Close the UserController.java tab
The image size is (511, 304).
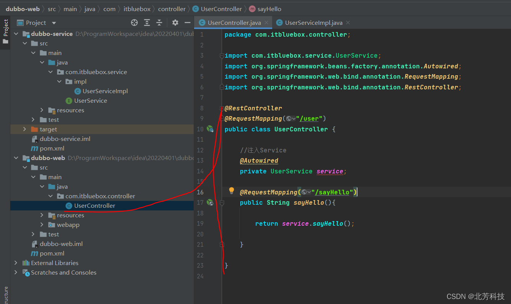(x=267, y=23)
